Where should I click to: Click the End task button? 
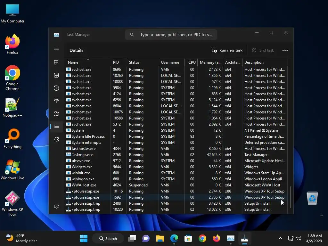[263, 50]
